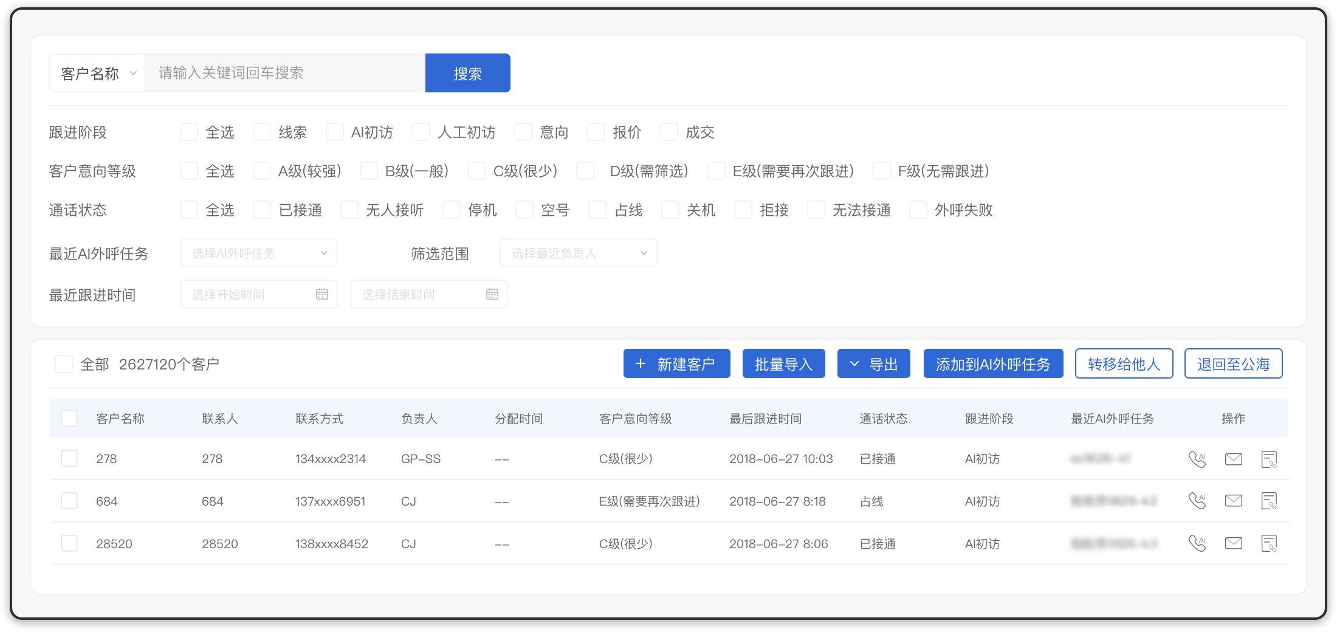Tick the A级(较强) intent level checkbox

[x=262, y=171]
